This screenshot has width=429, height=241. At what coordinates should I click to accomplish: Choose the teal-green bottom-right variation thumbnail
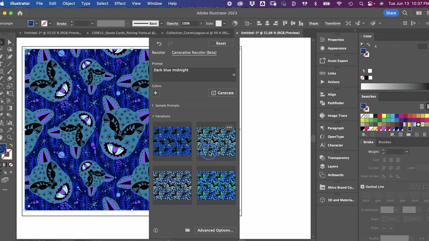click(216, 185)
